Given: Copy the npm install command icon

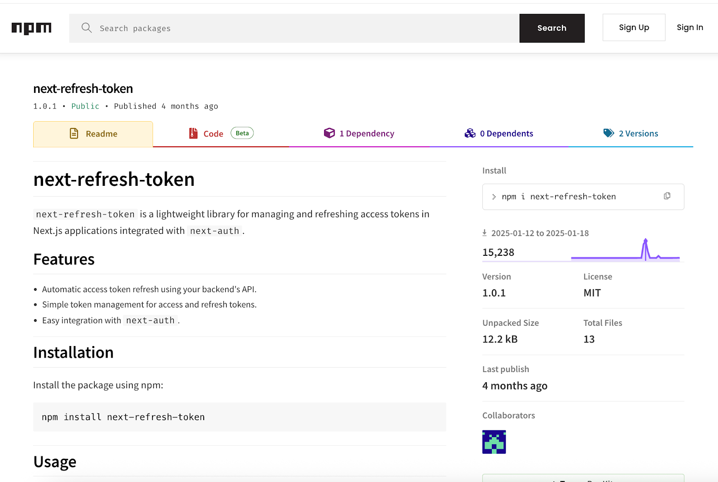Looking at the screenshot, I should pos(667,196).
